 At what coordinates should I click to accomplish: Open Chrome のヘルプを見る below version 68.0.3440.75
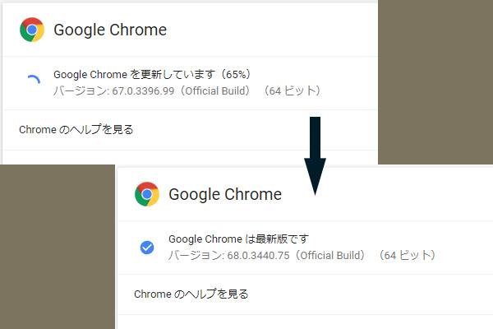click(191, 294)
